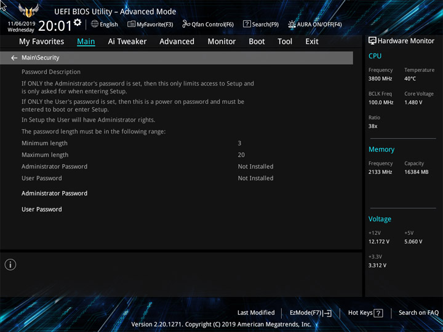
Task: Click the Main\Security breadcrumb text
Action: click(x=41, y=58)
